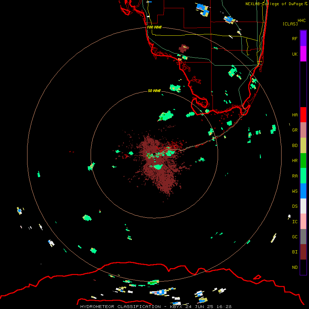Image resolution: width=309 pixels, height=309 pixels.
Task: Click the 100 NMI range ring label
Action: pyautogui.click(x=154, y=27)
